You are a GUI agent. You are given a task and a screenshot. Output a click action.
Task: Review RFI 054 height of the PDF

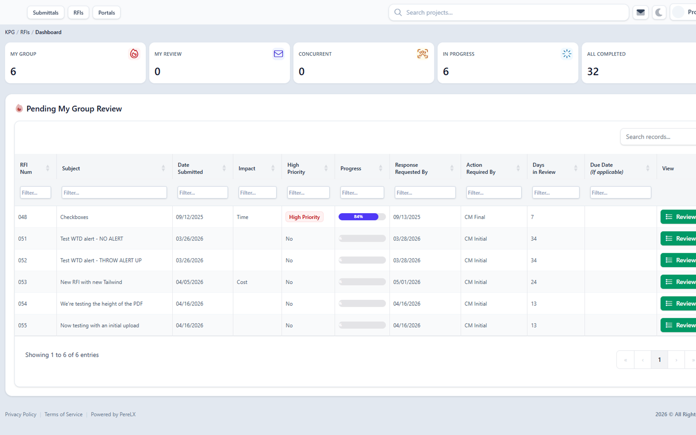pos(678,304)
